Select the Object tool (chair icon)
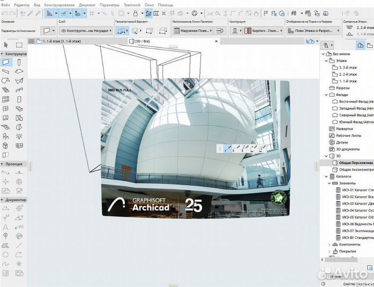 click(x=6, y=136)
